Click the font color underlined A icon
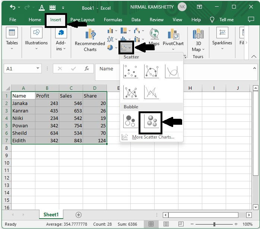 point(42,7)
